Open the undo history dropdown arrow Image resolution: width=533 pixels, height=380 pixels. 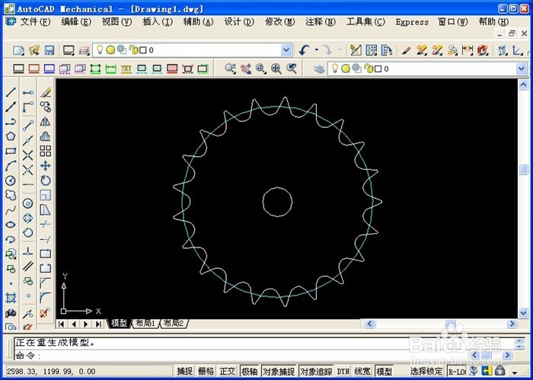[x=317, y=50]
